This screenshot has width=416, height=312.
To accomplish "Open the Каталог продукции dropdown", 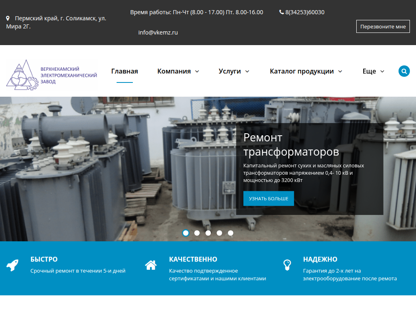I will click(x=306, y=71).
